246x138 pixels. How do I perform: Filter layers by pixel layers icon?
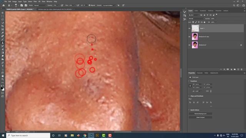pos(201,15)
